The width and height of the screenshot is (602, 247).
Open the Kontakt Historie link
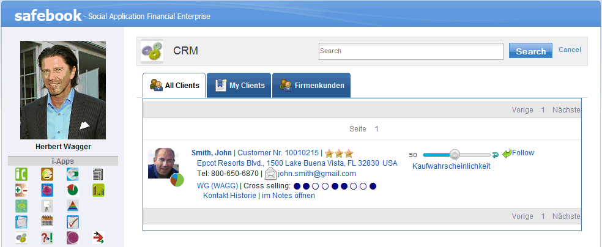tap(230, 196)
